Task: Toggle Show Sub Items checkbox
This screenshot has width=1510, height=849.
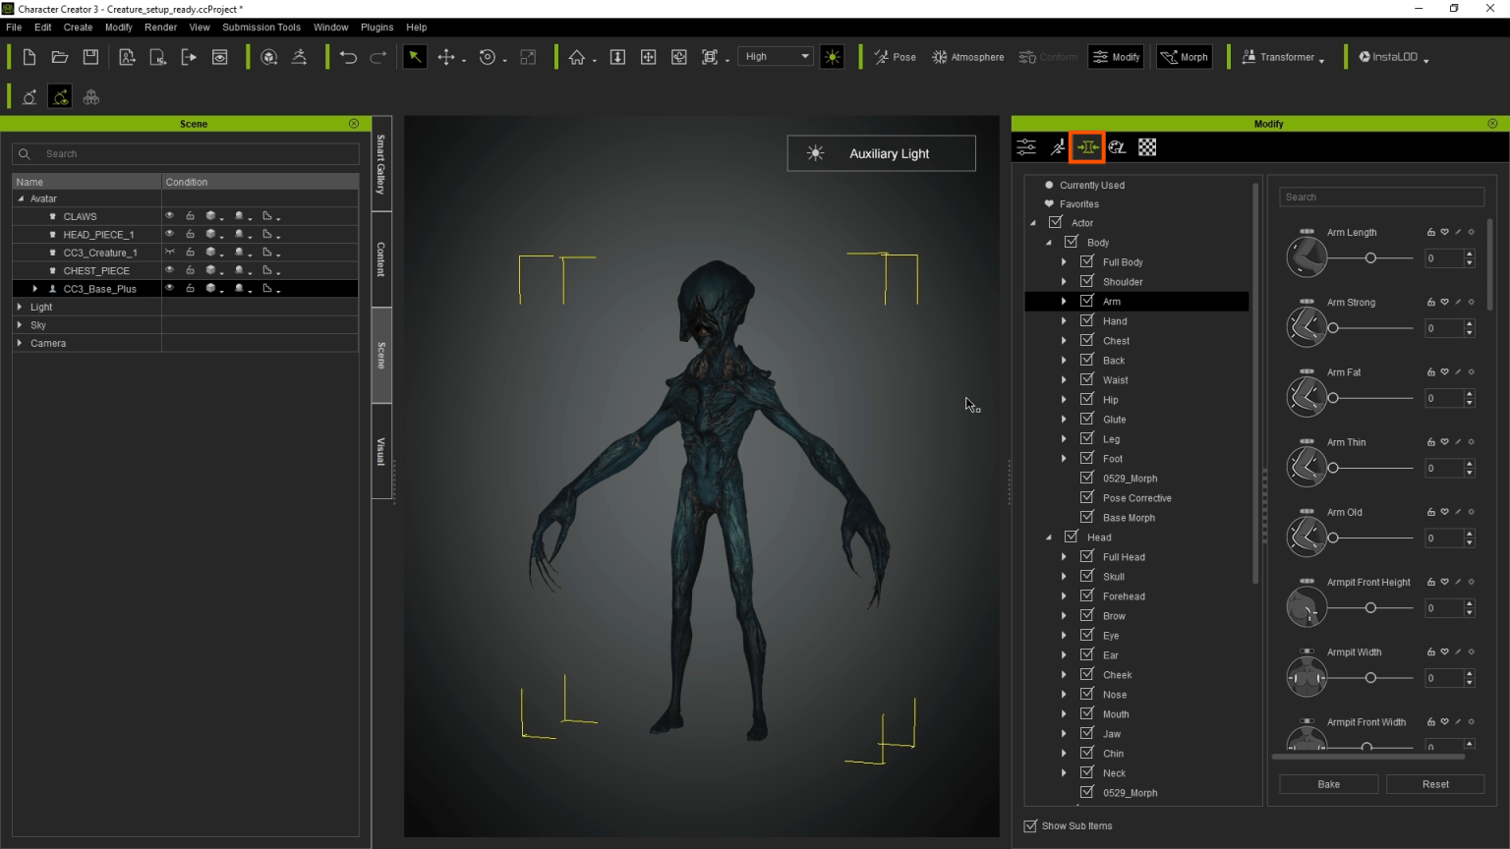Action: tap(1030, 826)
